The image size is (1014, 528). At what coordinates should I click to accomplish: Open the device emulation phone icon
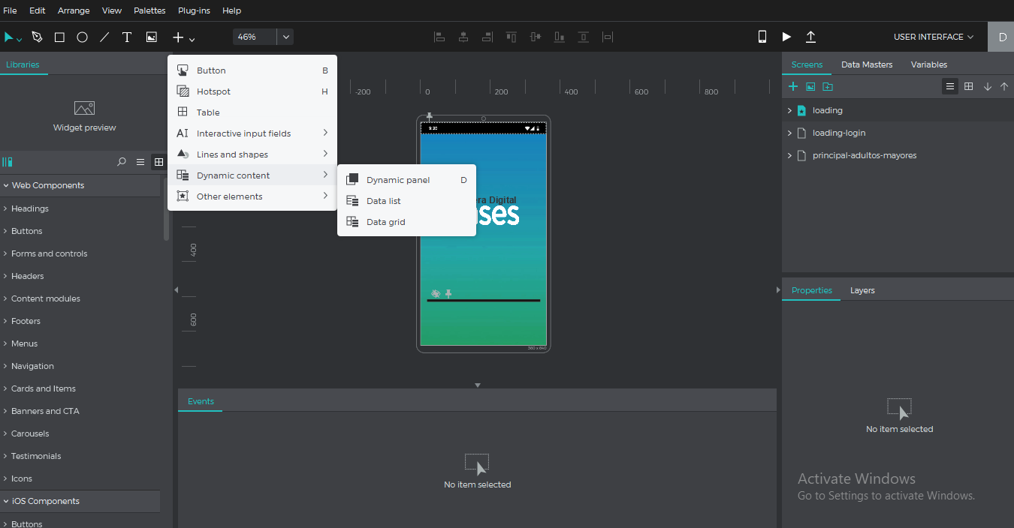pyautogui.click(x=762, y=37)
